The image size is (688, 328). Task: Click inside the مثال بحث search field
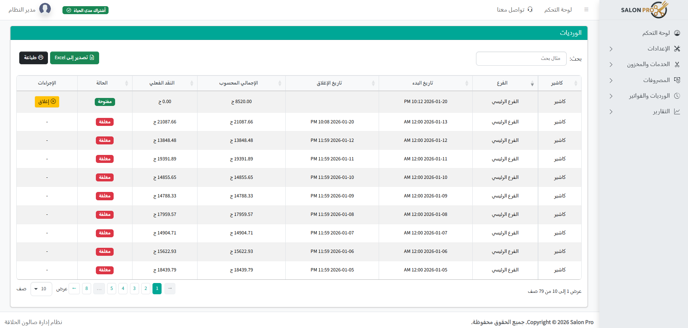[521, 58]
